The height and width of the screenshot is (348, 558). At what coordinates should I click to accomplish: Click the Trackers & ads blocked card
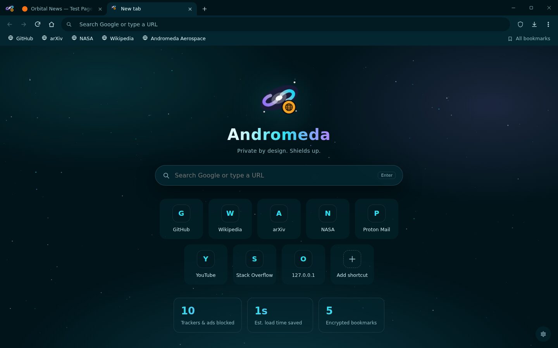pyautogui.click(x=208, y=315)
